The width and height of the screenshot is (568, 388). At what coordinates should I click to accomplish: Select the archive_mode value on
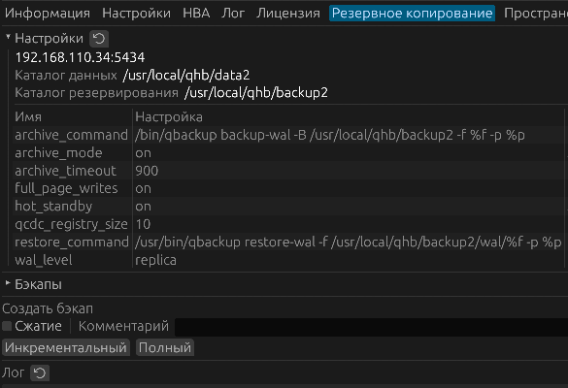pos(143,153)
